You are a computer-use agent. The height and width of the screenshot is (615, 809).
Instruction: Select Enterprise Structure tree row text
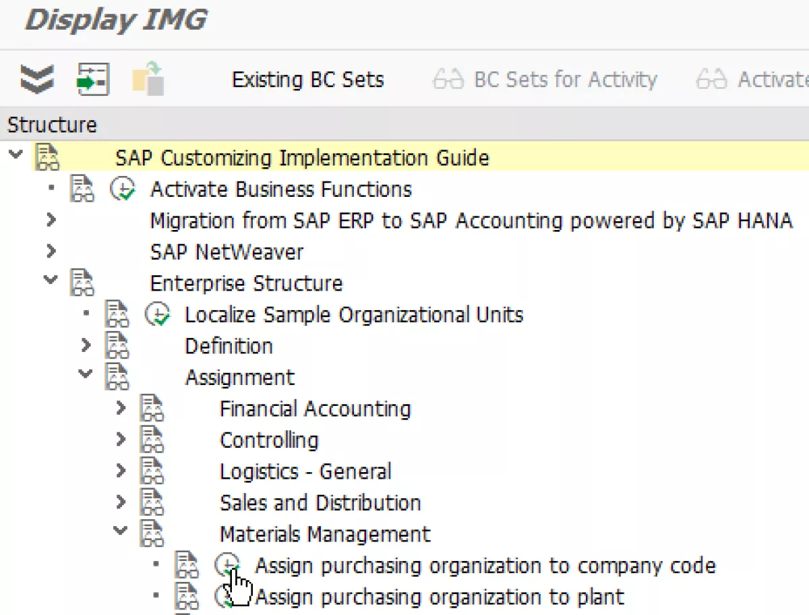(246, 283)
